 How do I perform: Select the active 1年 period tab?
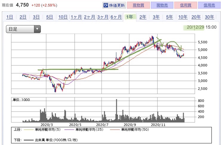click(129, 17)
